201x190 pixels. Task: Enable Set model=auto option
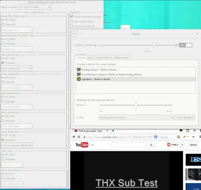[71, 21]
